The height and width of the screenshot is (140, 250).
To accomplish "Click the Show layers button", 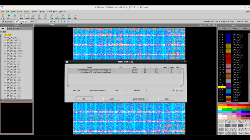I will (x=235, y=29).
